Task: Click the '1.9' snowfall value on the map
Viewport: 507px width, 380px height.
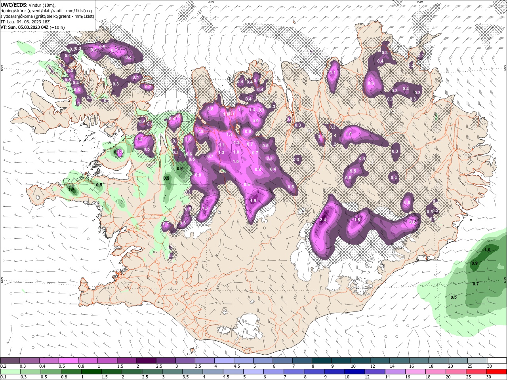Action: click(253, 201)
